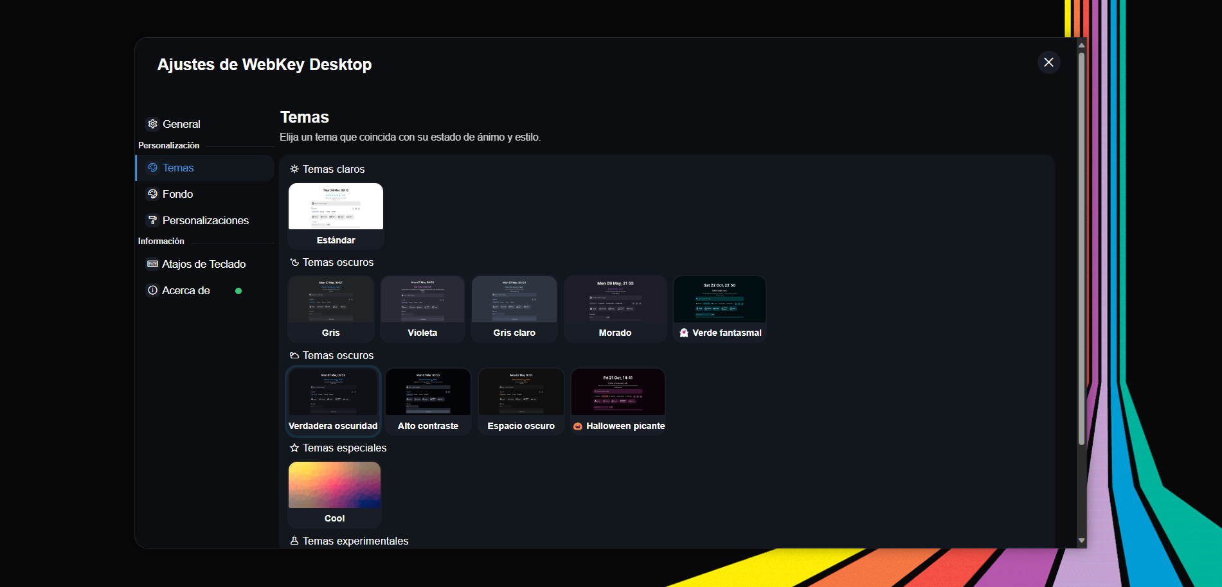The height and width of the screenshot is (587, 1222).
Task: Click the Personalizaciones paint roller icon
Action: [x=152, y=220]
